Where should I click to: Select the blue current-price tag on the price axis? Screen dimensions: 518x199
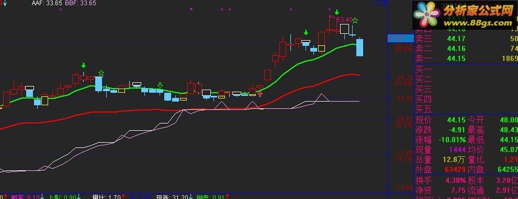(x=400, y=39)
